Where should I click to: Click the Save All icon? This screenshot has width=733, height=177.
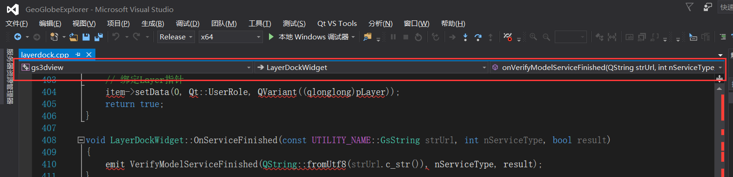(x=99, y=37)
